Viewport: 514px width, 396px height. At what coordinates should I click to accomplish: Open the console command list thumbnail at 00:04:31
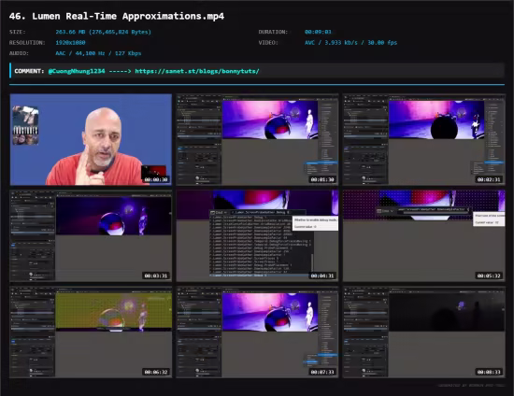[257, 235]
